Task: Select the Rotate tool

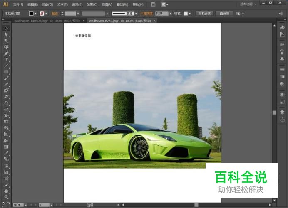Action: pos(6,103)
